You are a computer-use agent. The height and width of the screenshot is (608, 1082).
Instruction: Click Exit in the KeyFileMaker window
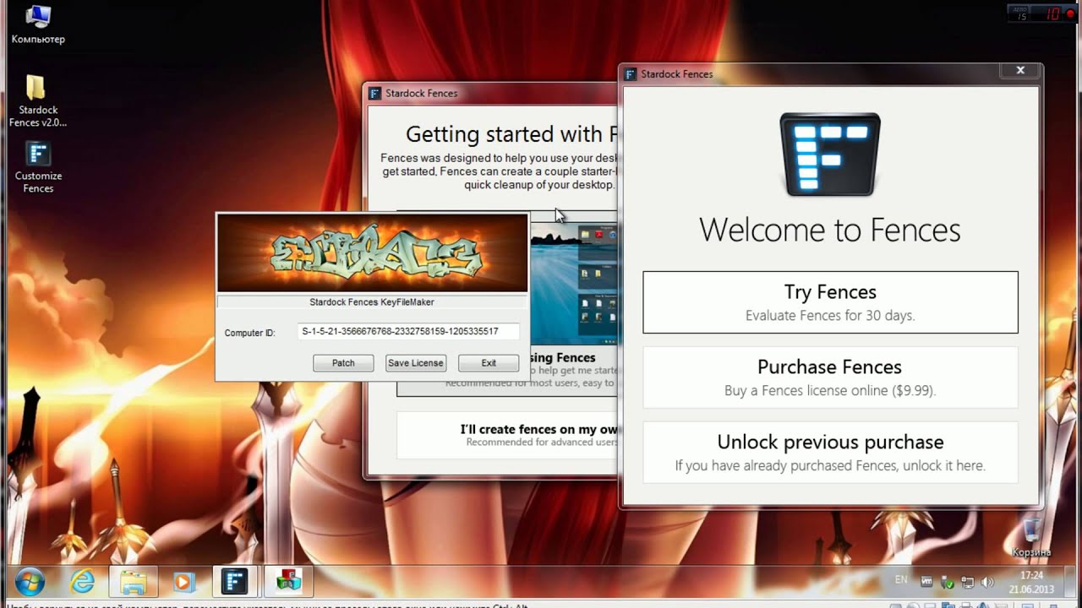[489, 363]
